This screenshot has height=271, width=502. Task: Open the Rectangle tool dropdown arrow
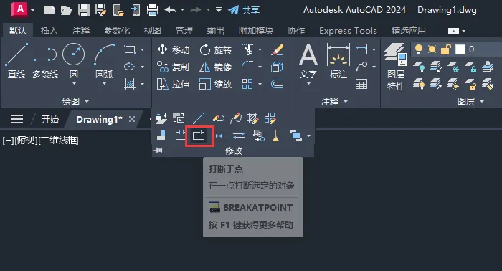143,49
